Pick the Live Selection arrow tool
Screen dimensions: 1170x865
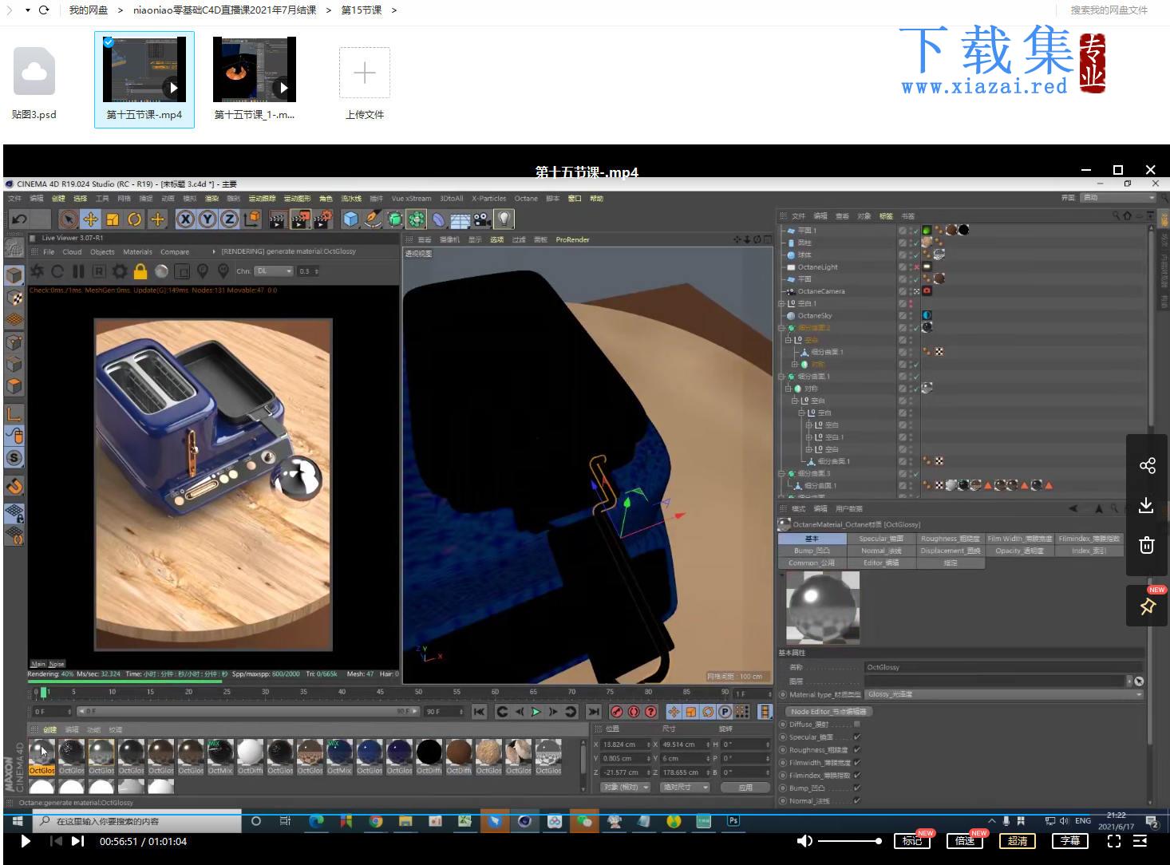(68, 219)
